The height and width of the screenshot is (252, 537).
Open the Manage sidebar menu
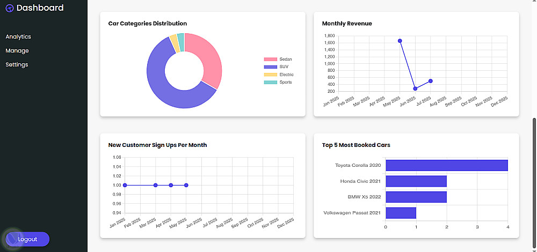coord(17,50)
